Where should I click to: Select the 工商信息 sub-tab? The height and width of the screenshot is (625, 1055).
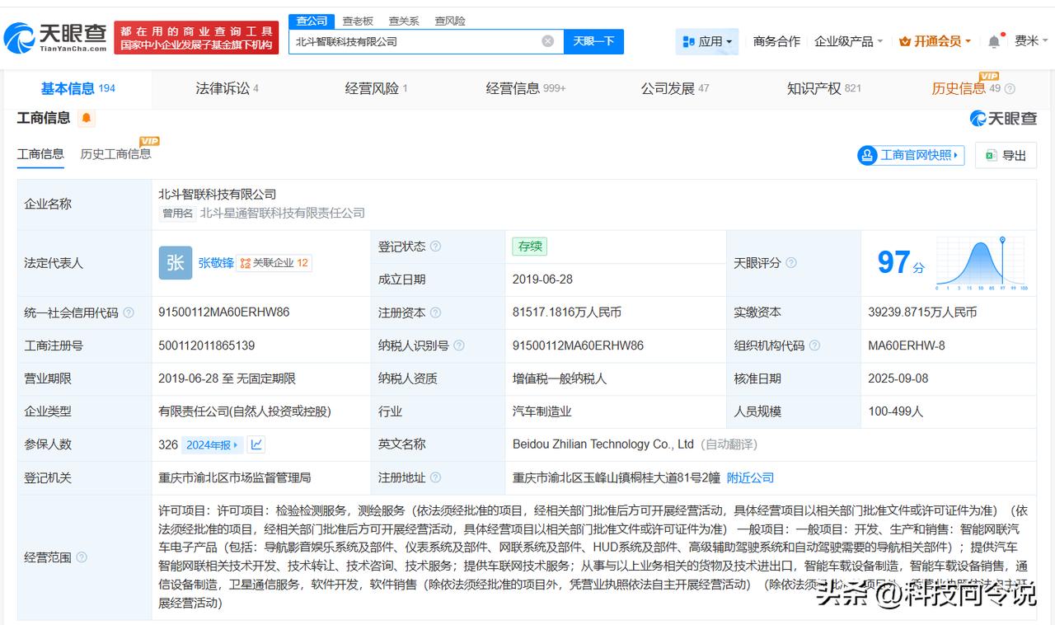tap(40, 154)
